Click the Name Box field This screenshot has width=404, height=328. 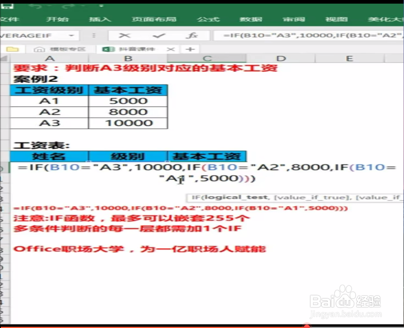click(39, 36)
